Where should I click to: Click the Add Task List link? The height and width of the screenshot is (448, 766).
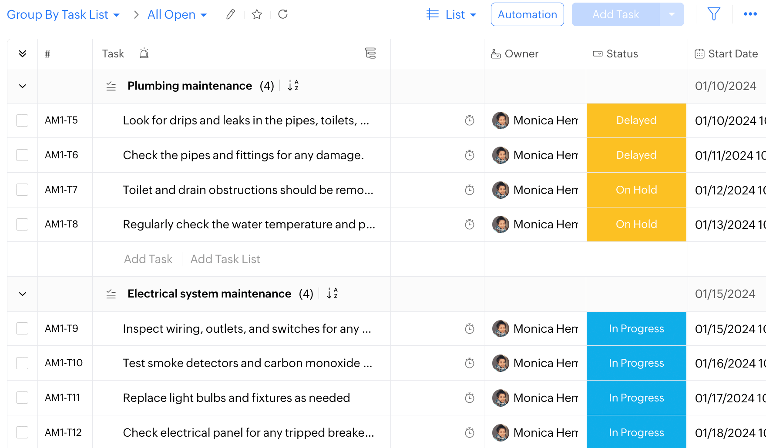click(225, 259)
